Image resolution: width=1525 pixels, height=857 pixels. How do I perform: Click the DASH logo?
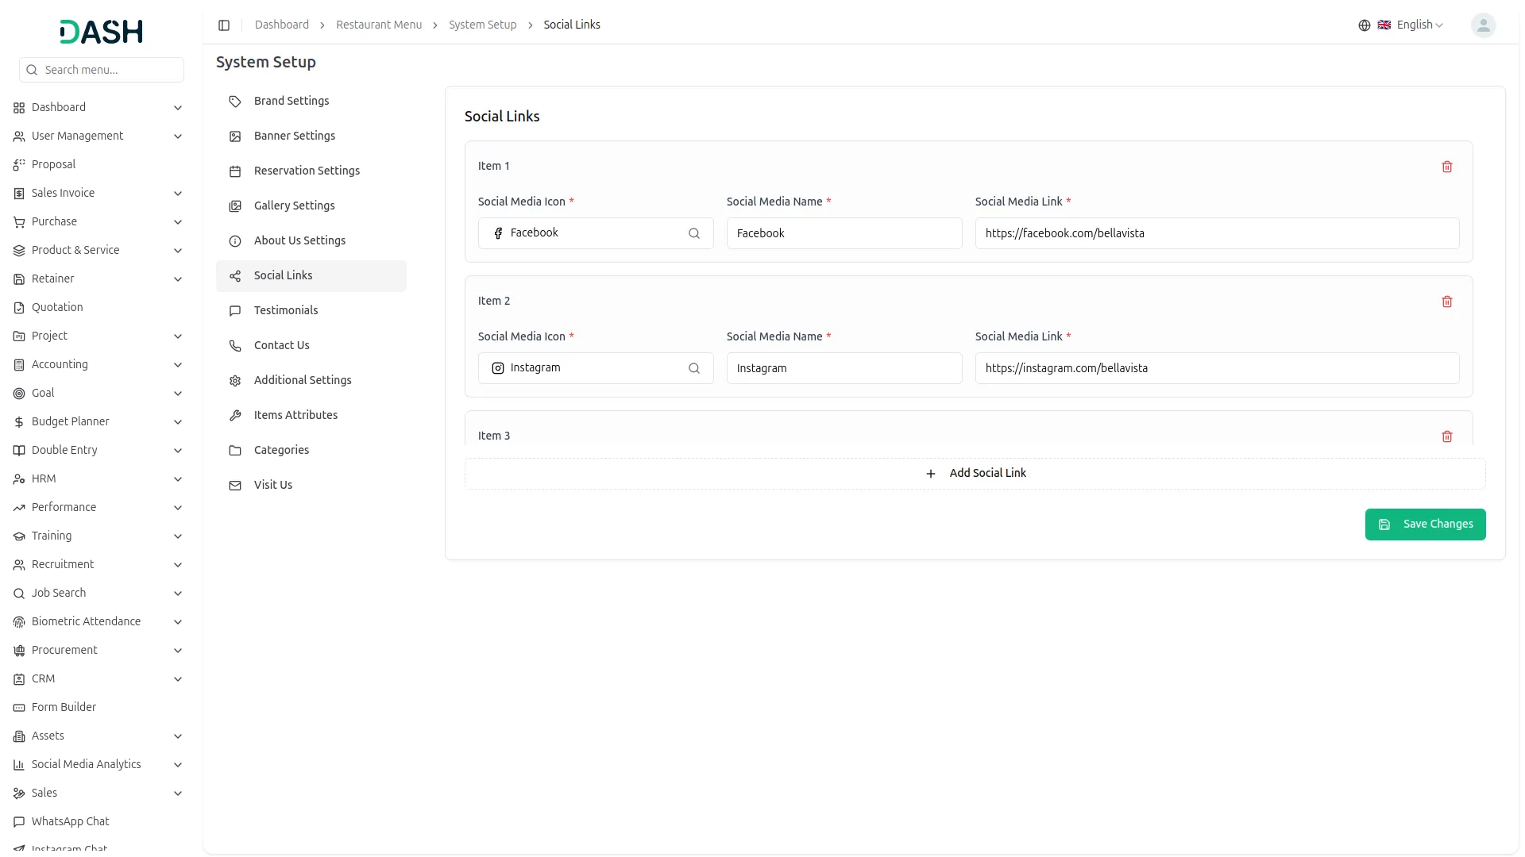102,32
